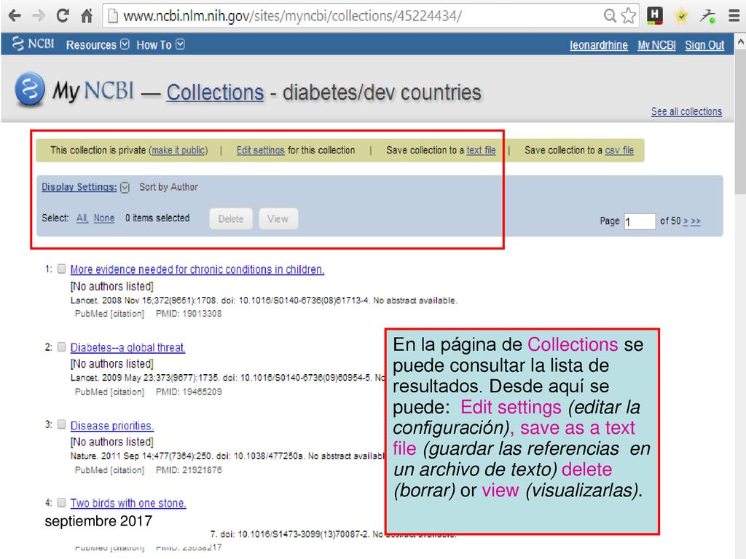
Task: Click the View button
Action: click(x=278, y=218)
